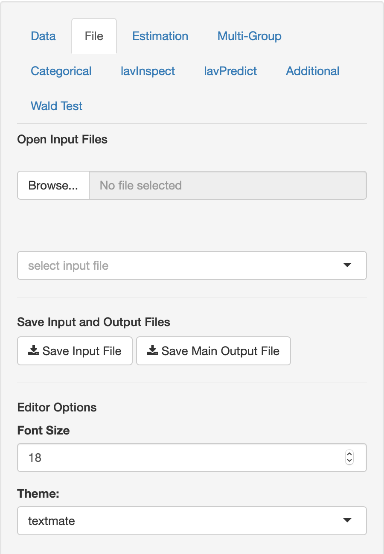Image resolution: width=384 pixels, height=554 pixels.
Task: Switch to the Data tab
Action: 43,36
